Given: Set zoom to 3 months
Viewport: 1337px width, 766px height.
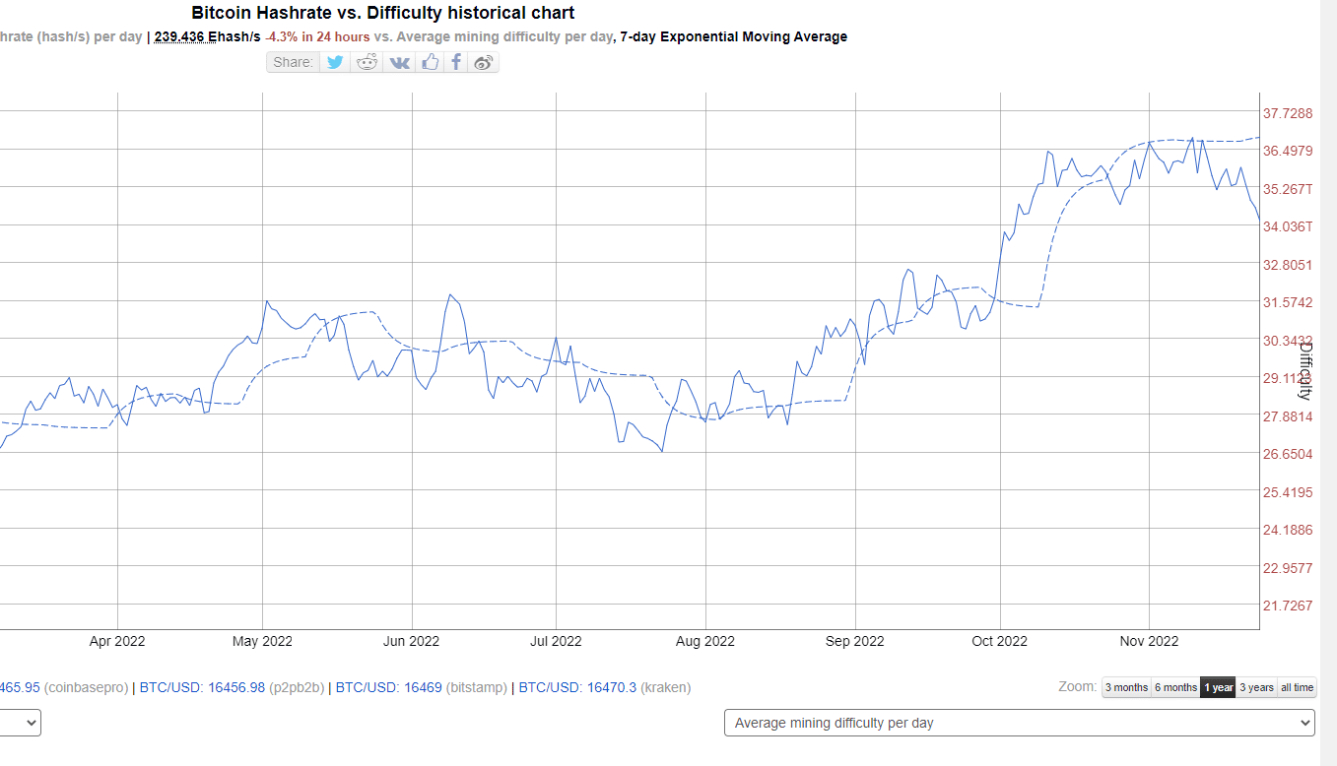Looking at the screenshot, I should click(x=1126, y=687).
